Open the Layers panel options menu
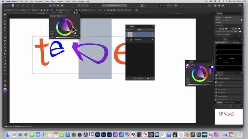This screenshot has height=139, width=248. click(153, 26)
